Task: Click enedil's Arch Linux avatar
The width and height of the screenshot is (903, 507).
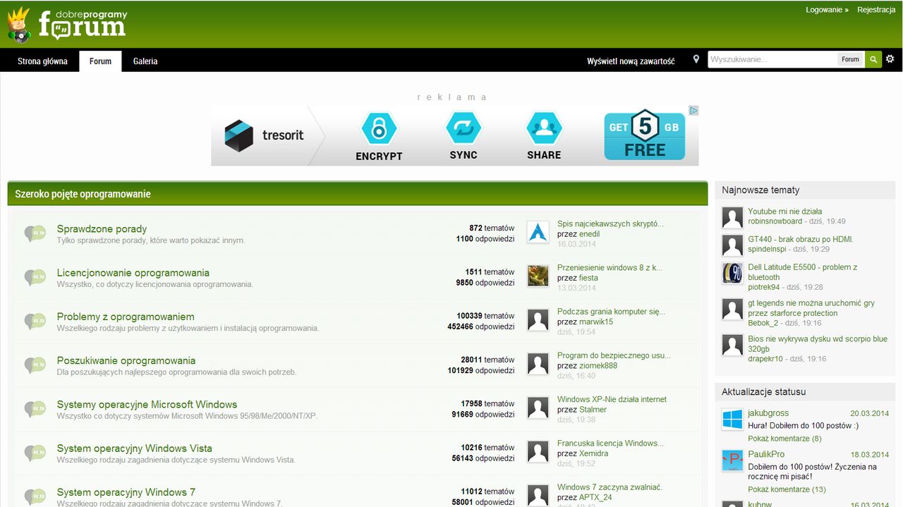Action: tap(538, 232)
